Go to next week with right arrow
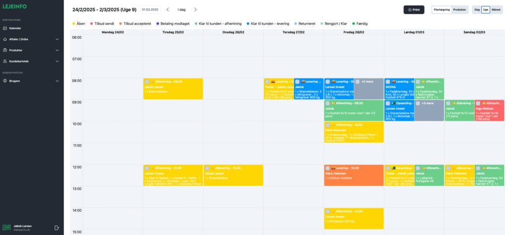Viewport: 509px width, 235px height. (195, 10)
